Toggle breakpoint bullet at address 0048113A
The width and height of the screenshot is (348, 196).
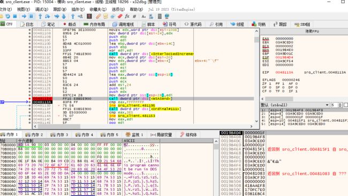(x=29, y=102)
